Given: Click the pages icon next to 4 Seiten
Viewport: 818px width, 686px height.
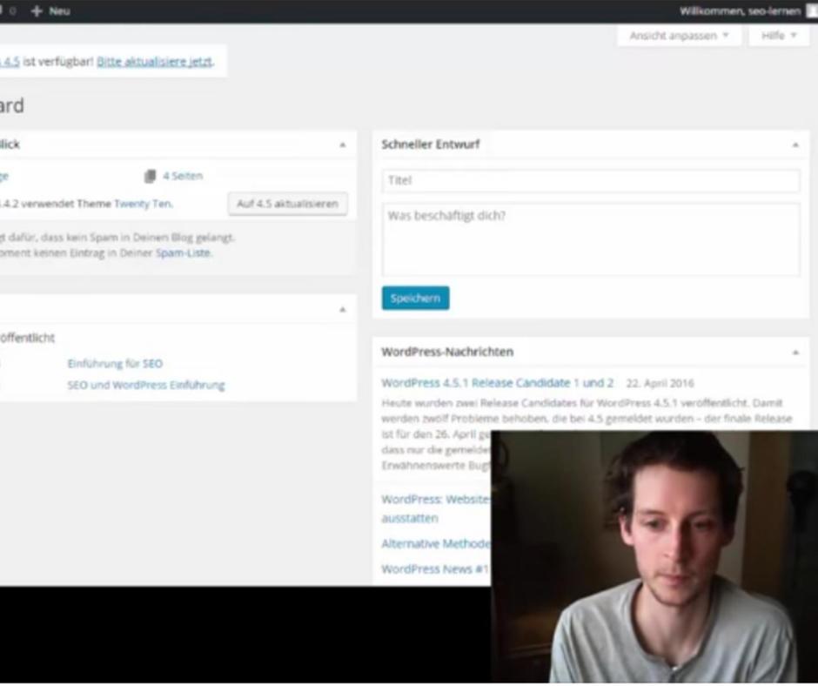Looking at the screenshot, I should 150,177.
